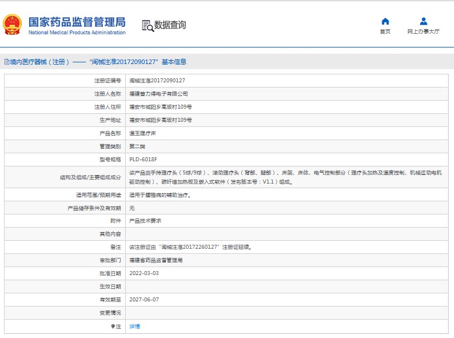Click the document icon before 境内医疗器械

click(7, 62)
